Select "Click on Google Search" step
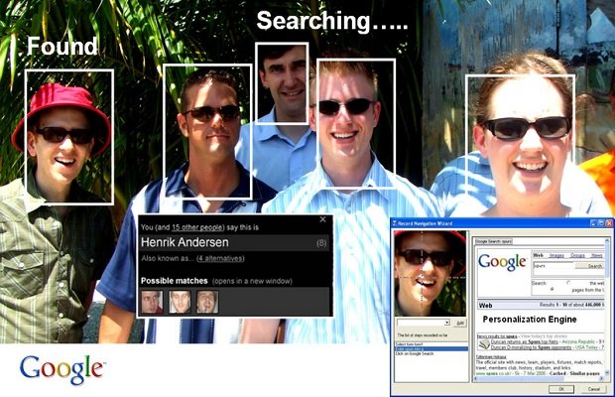The height and width of the screenshot is (397, 615). (431, 354)
